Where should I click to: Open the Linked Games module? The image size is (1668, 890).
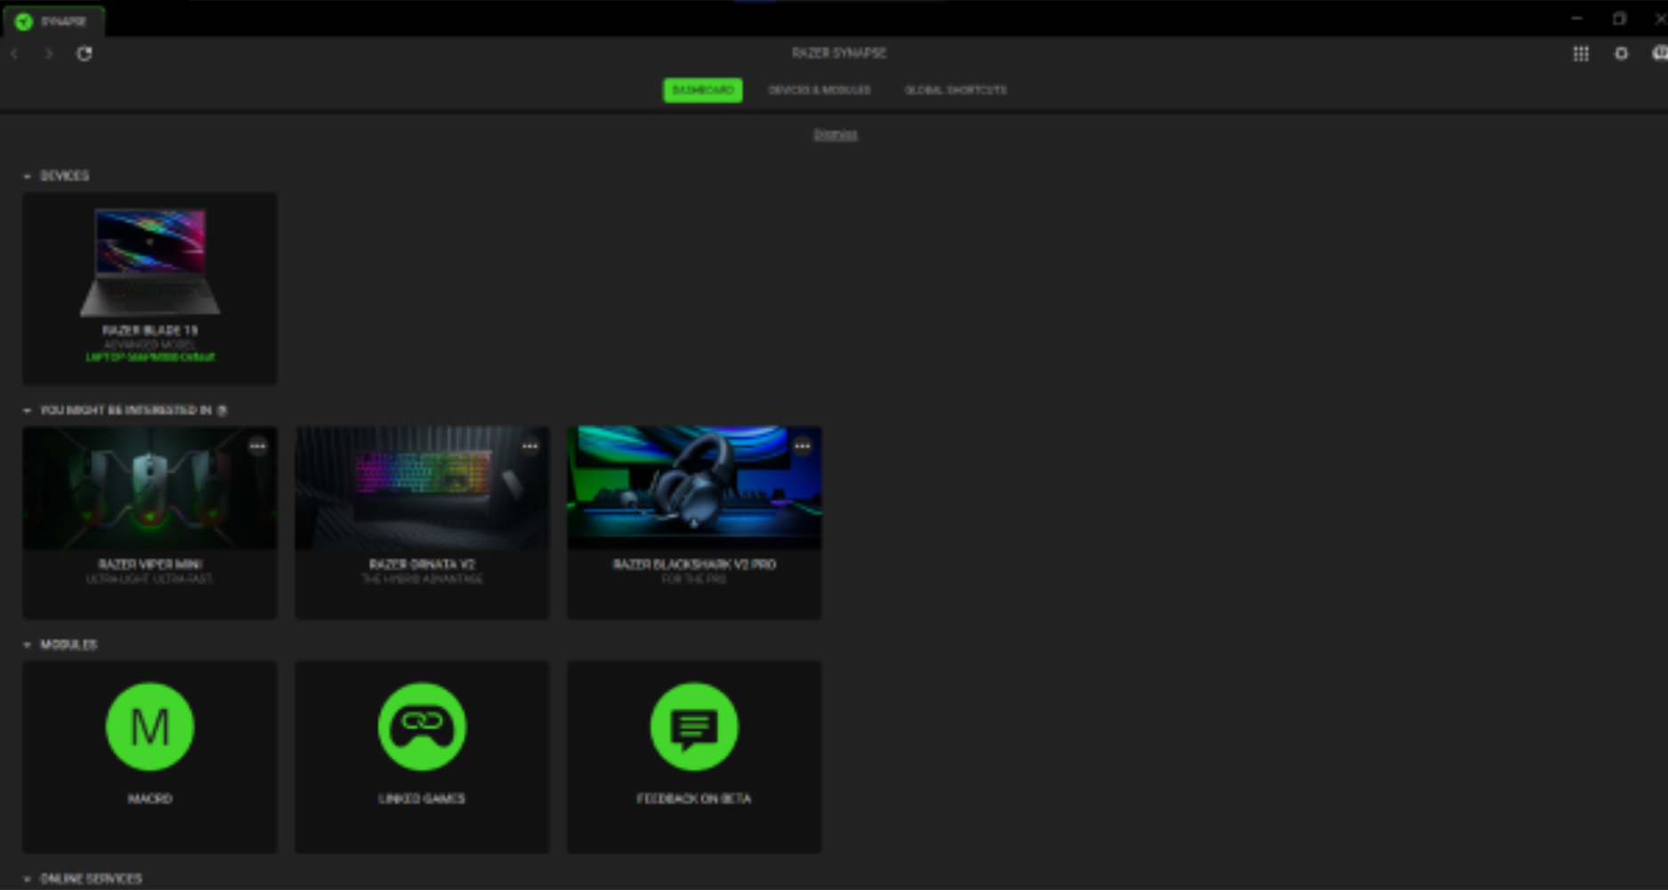[422, 726]
